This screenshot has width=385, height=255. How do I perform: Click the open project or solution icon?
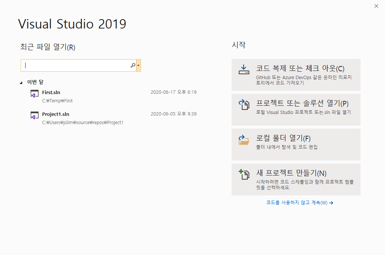244,104
